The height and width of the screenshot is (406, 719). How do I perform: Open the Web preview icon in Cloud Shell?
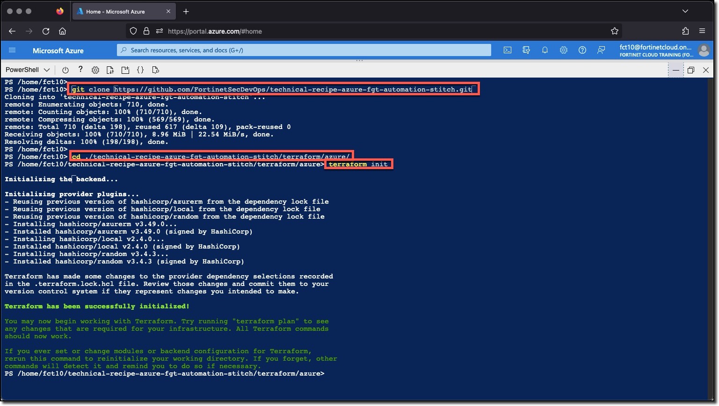pyautogui.click(x=156, y=70)
